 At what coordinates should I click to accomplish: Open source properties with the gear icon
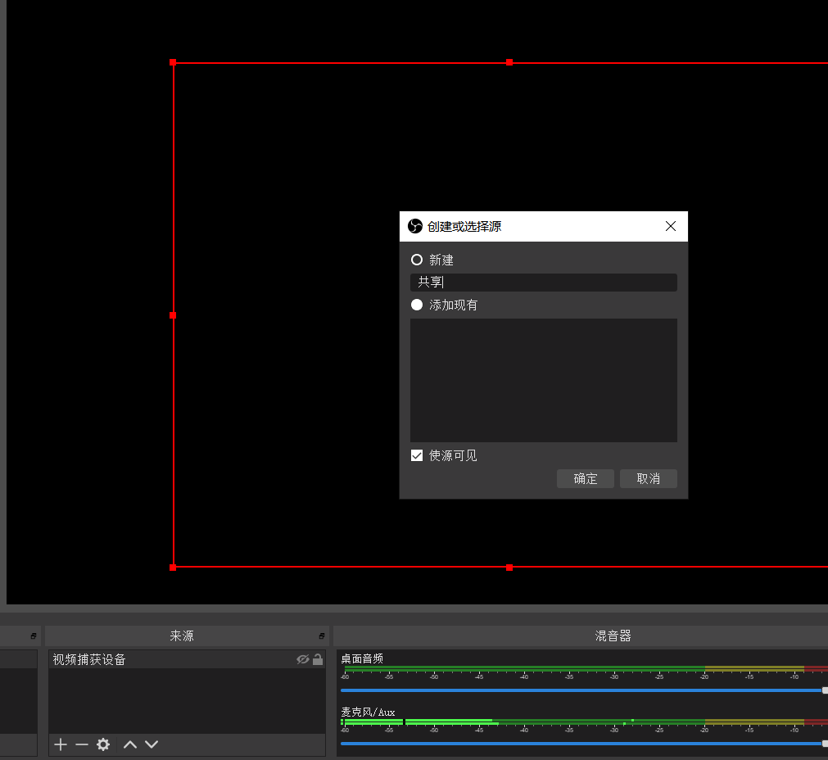103,744
